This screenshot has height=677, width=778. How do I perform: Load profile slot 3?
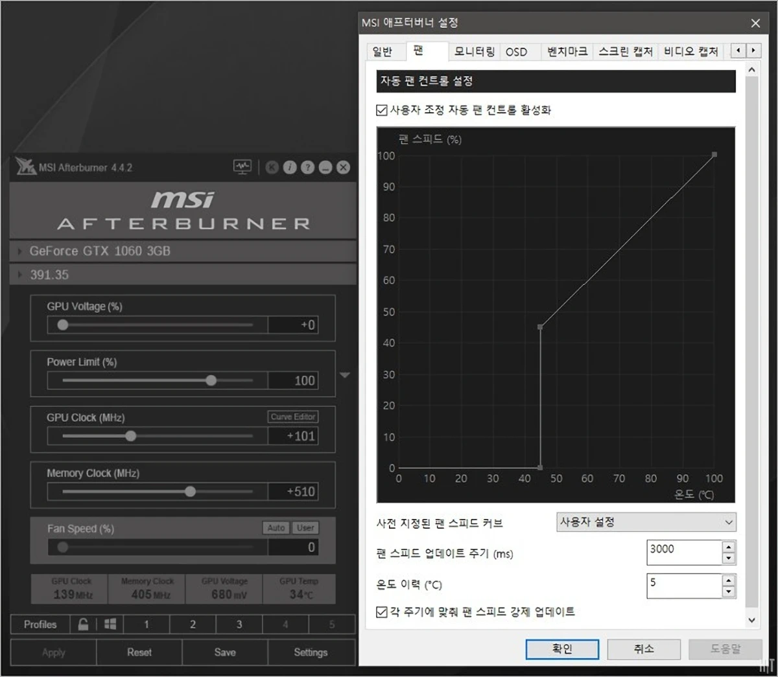pos(239,624)
